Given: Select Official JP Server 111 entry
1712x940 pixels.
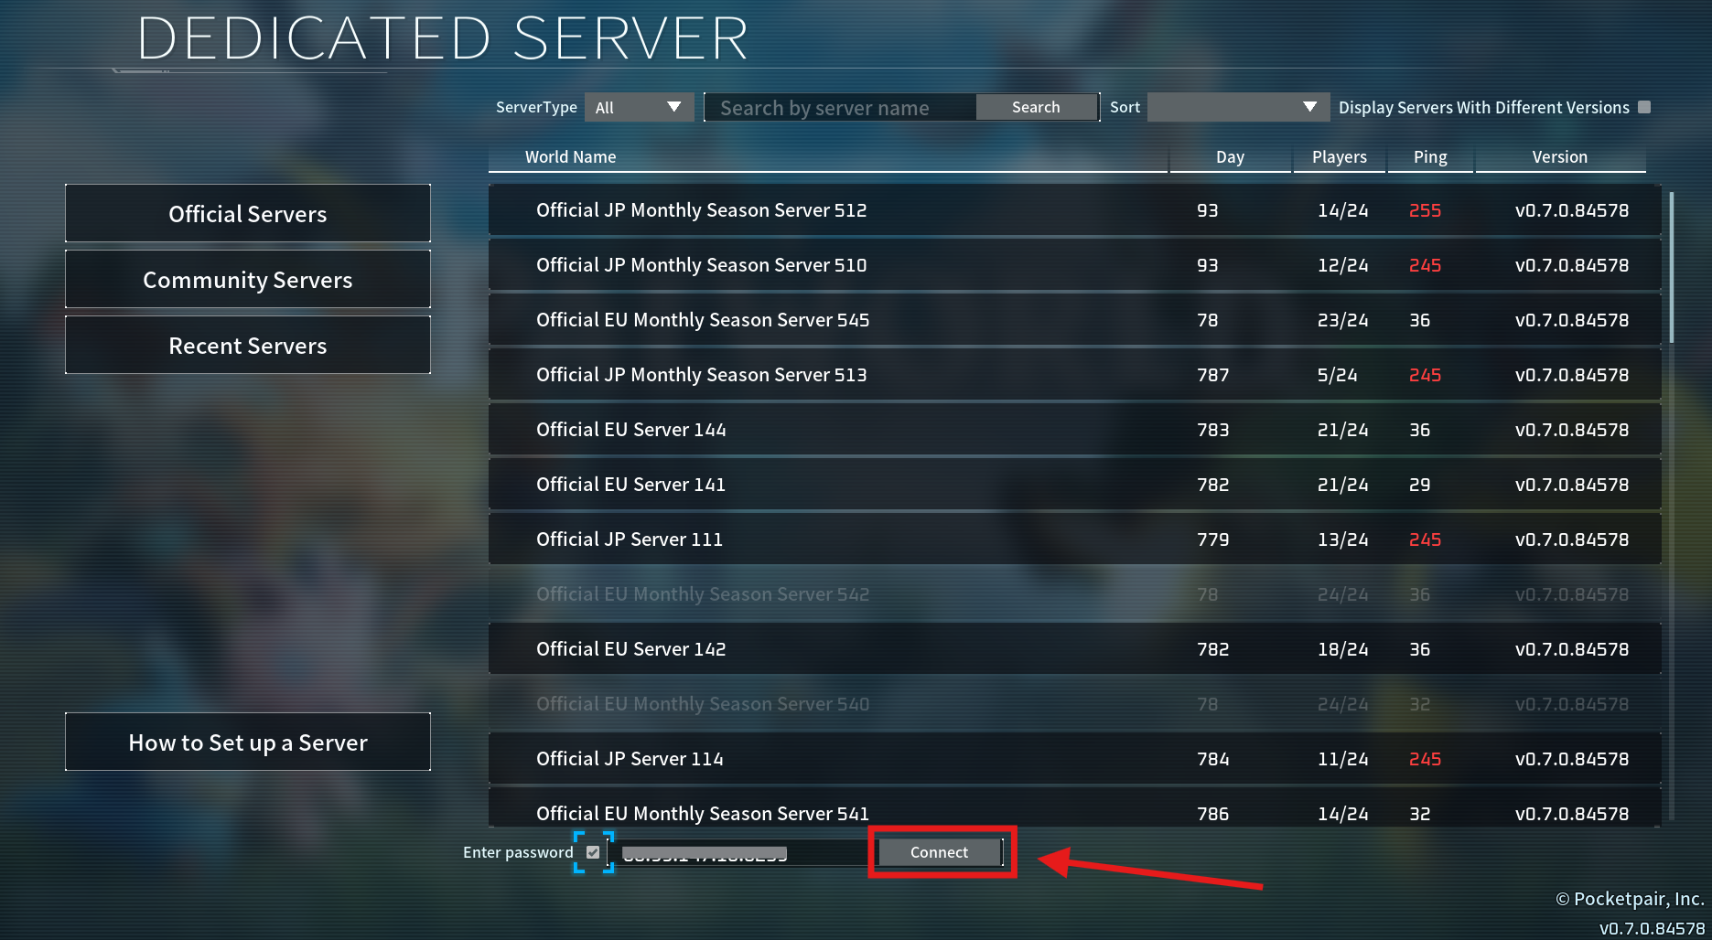Looking at the screenshot, I should (1074, 539).
